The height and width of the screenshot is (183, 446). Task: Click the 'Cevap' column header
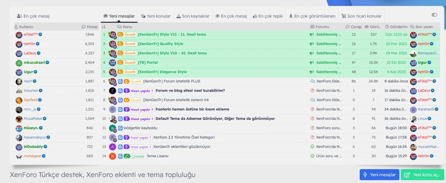354,27
